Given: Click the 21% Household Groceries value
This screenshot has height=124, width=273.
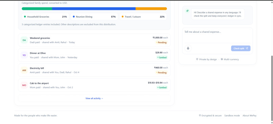Looking at the screenshot, I should point(64,17).
